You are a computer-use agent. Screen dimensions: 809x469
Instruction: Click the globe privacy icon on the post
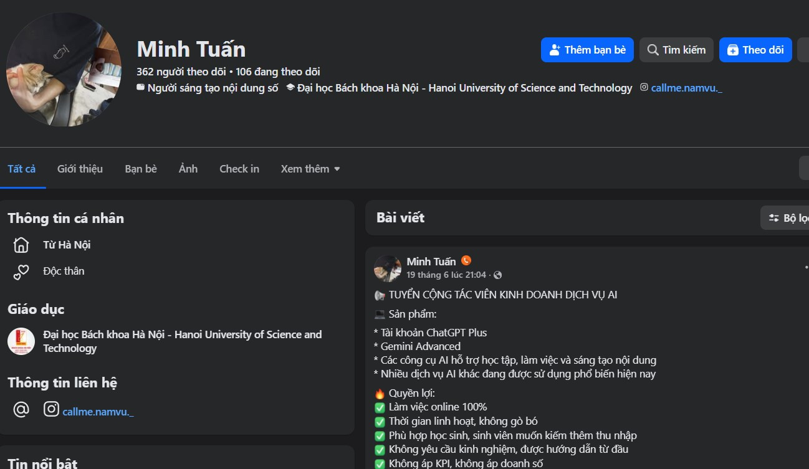[x=497, y=275]
